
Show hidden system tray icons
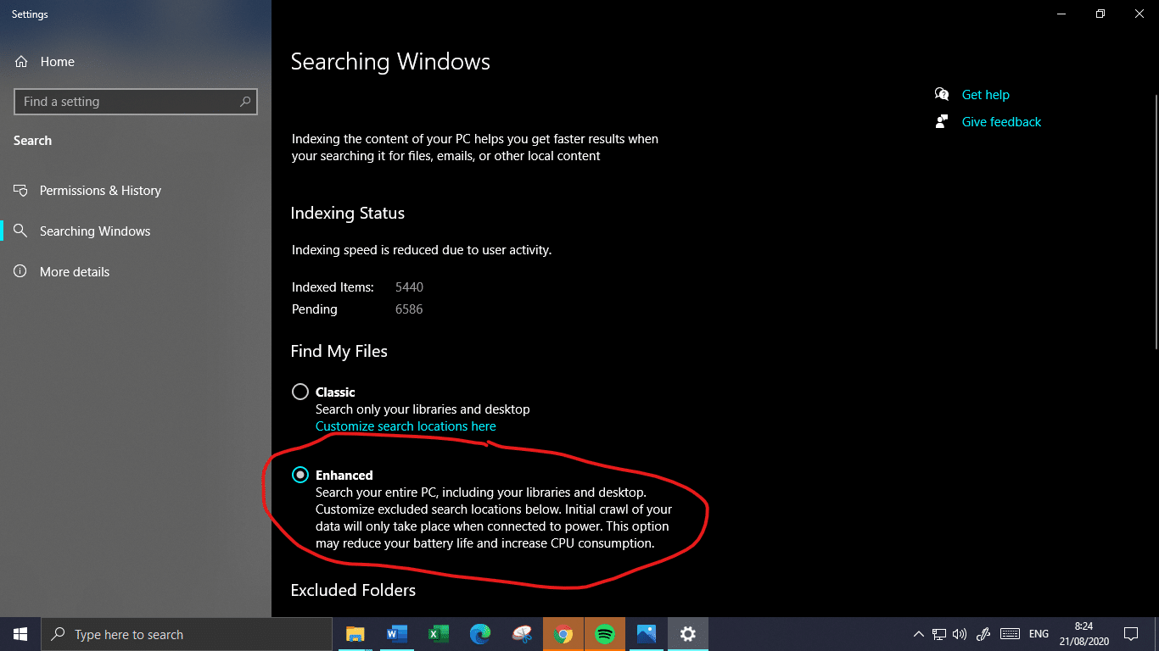[919, 634]
